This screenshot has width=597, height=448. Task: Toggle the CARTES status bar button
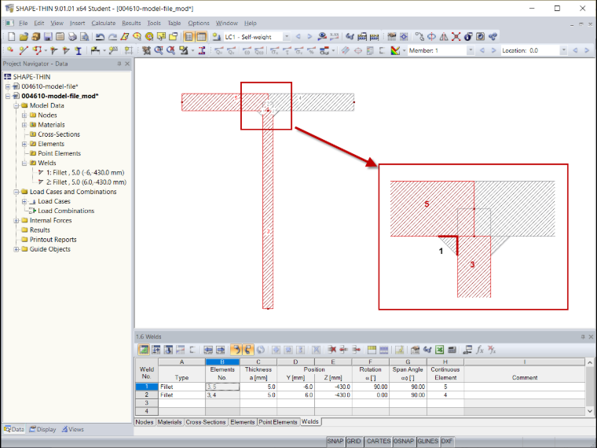[x=379, y=441]
